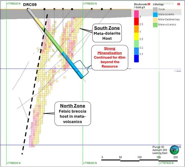The width and height of the screenshot is (185, 167).
Task: Click the red 2.5 g/t gold band
Action: (136, 21)
